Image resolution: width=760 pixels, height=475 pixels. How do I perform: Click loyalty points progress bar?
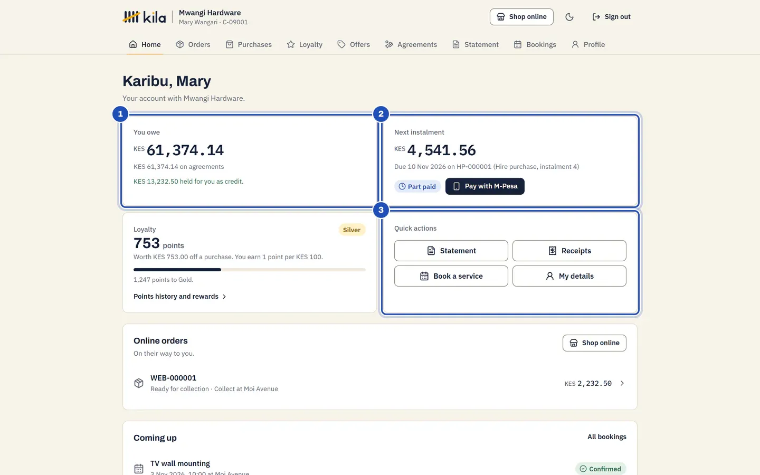point(250,270)
